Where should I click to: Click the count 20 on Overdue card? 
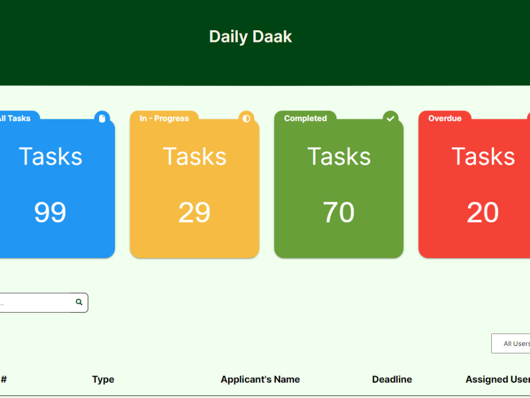pyautogui.click(x=483, y=213)
